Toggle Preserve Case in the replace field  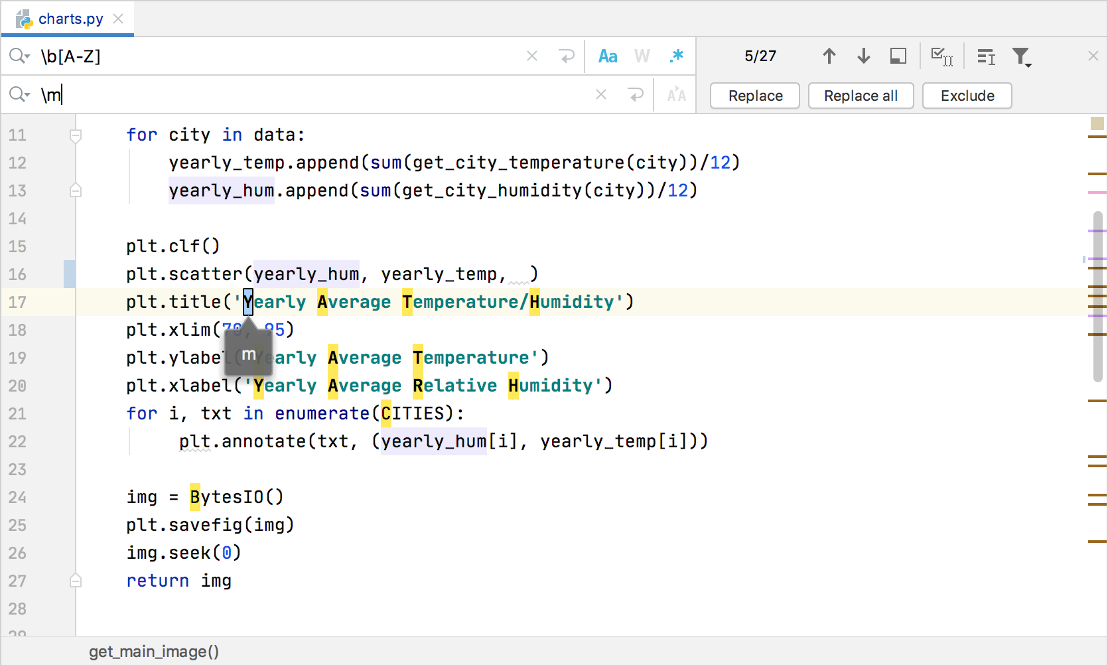click(676, 95)
